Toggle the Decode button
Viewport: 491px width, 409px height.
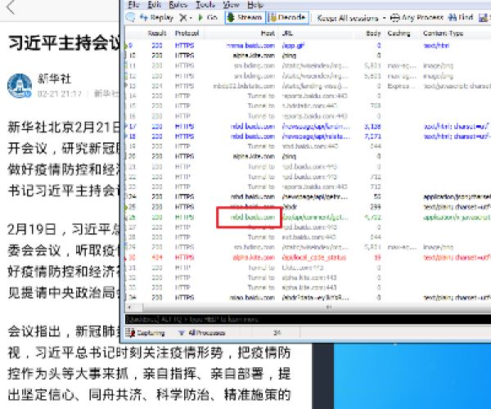tap(288, 17)
